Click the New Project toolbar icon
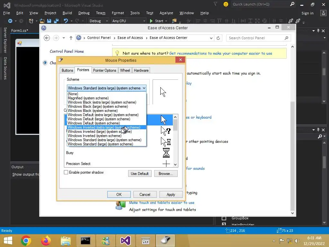Viewport: 329px width, 247px height. 31,21
